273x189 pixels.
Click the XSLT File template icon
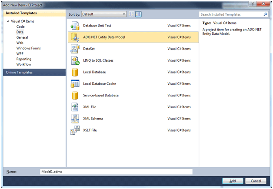click(x=75, y=130)
